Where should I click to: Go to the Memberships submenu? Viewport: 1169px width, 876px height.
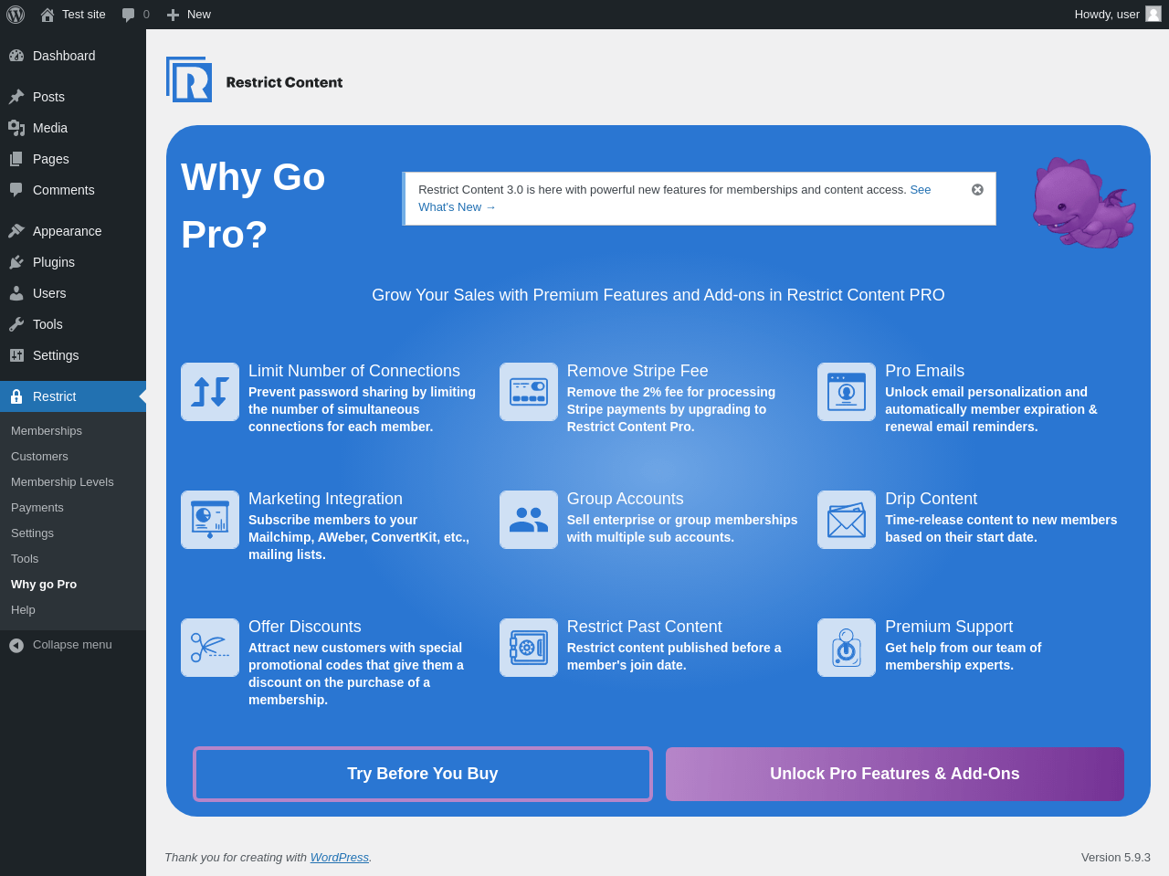[x=47, y=430]
